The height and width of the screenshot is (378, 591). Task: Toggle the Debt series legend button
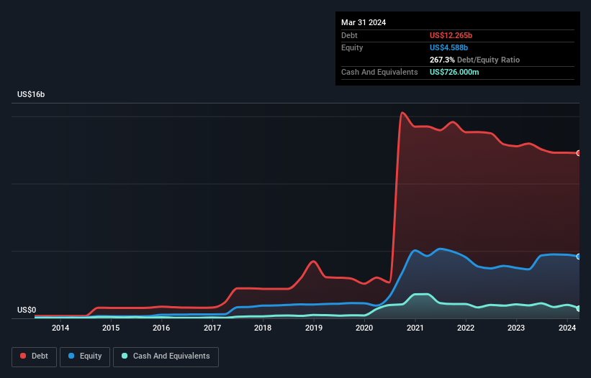[35, 356]
